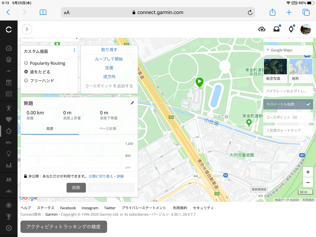Open health stats heart icon

pyautogui.click(x=9, y=119)
